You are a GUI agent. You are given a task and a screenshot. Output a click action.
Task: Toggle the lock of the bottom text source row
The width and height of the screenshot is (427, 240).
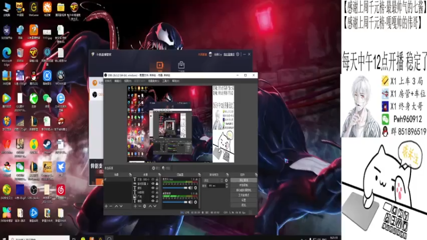coord(157,201)
